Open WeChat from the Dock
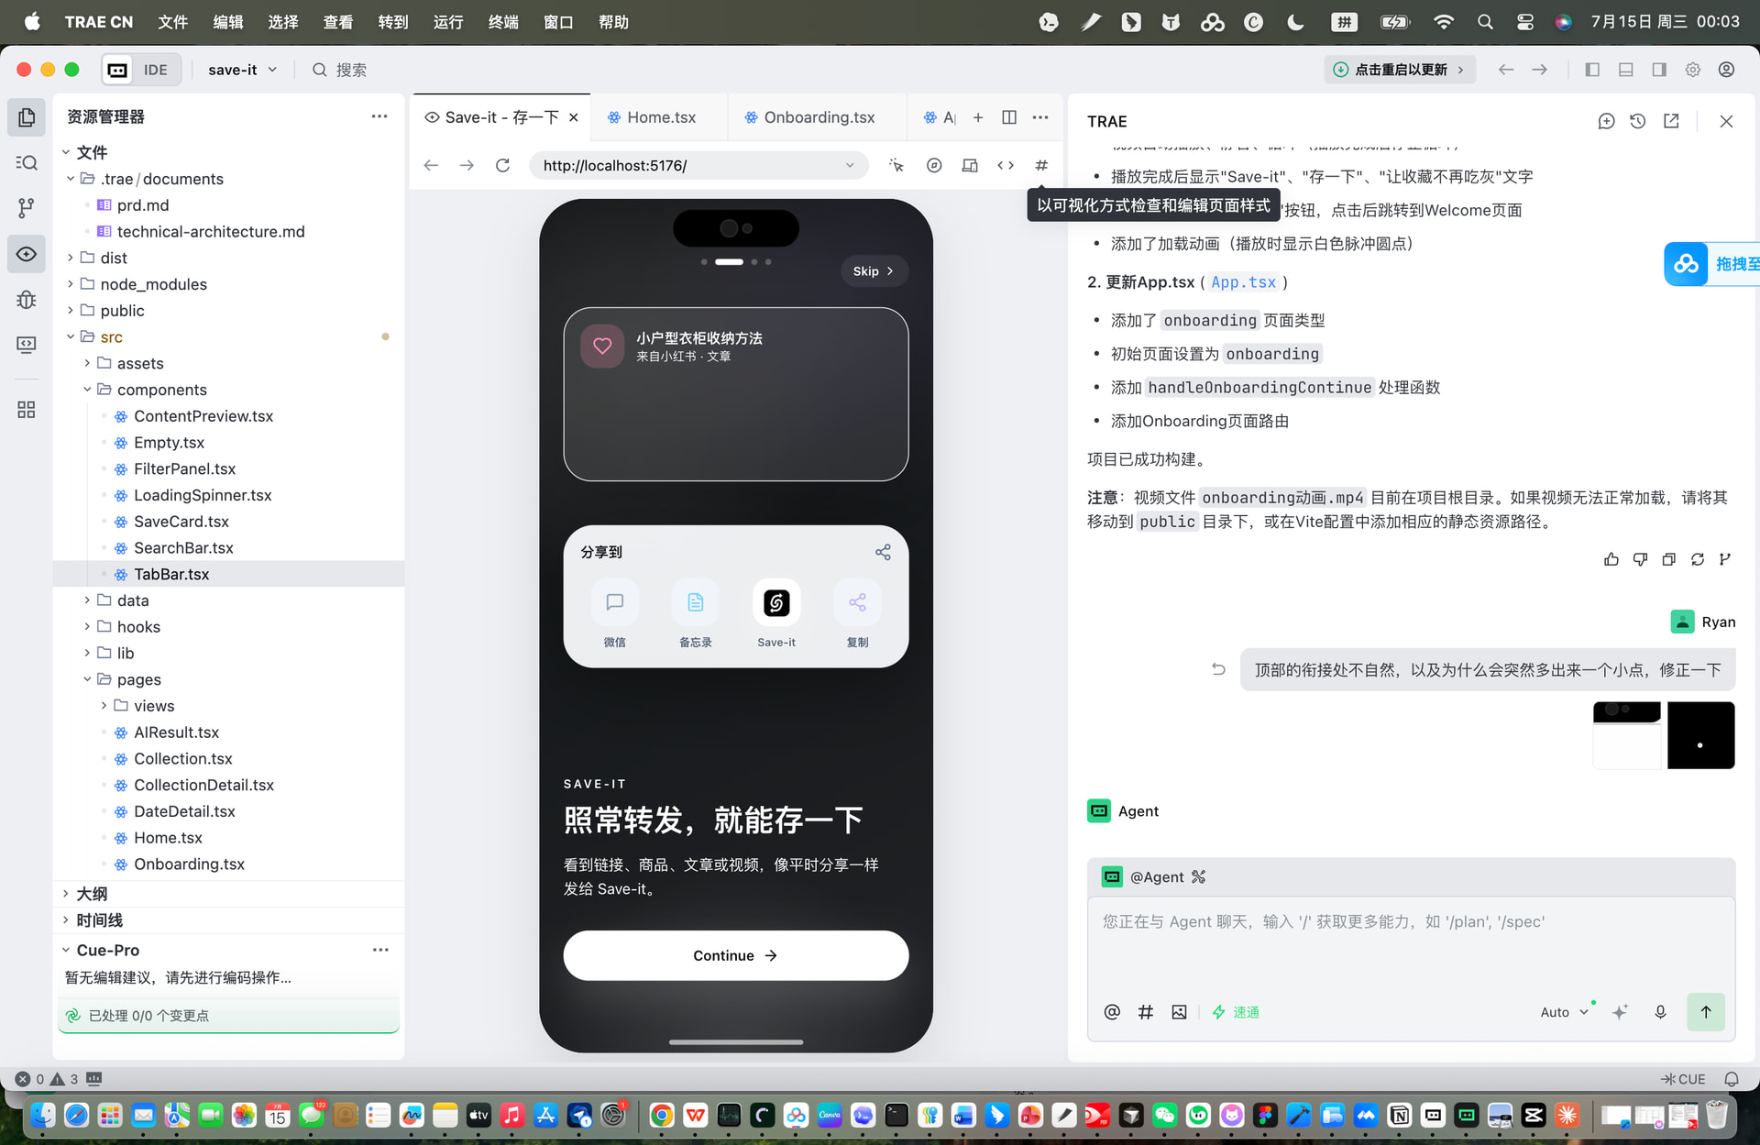Viewport: 1760px width, 1145px height. pos(1165,1115)
